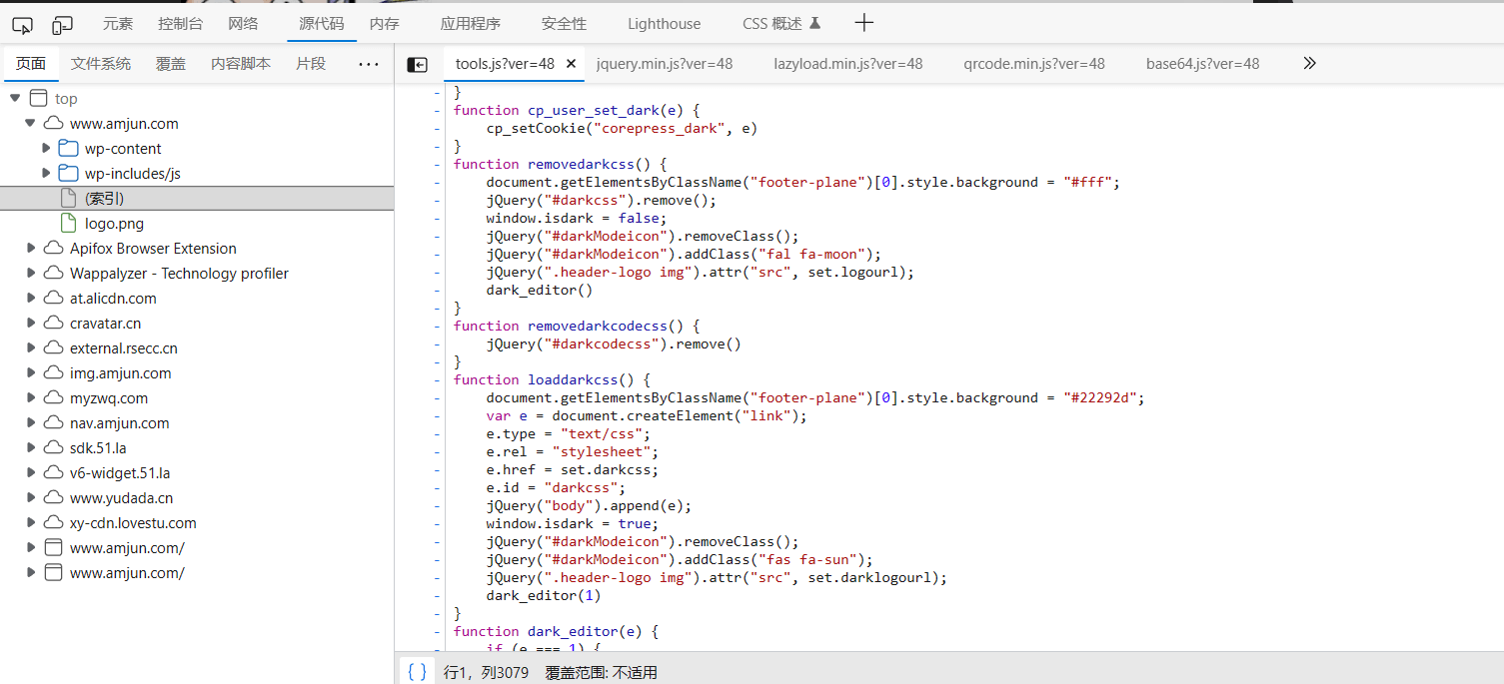Screen dimensions: 1504x684
Task: Show more open file tabs chevron
Action: [1309, 63]
